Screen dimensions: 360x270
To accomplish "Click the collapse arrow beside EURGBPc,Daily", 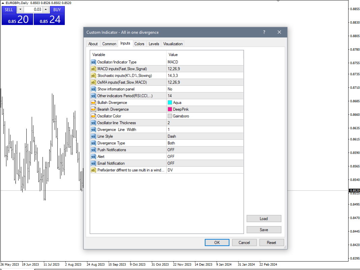I will click(3, 3).
